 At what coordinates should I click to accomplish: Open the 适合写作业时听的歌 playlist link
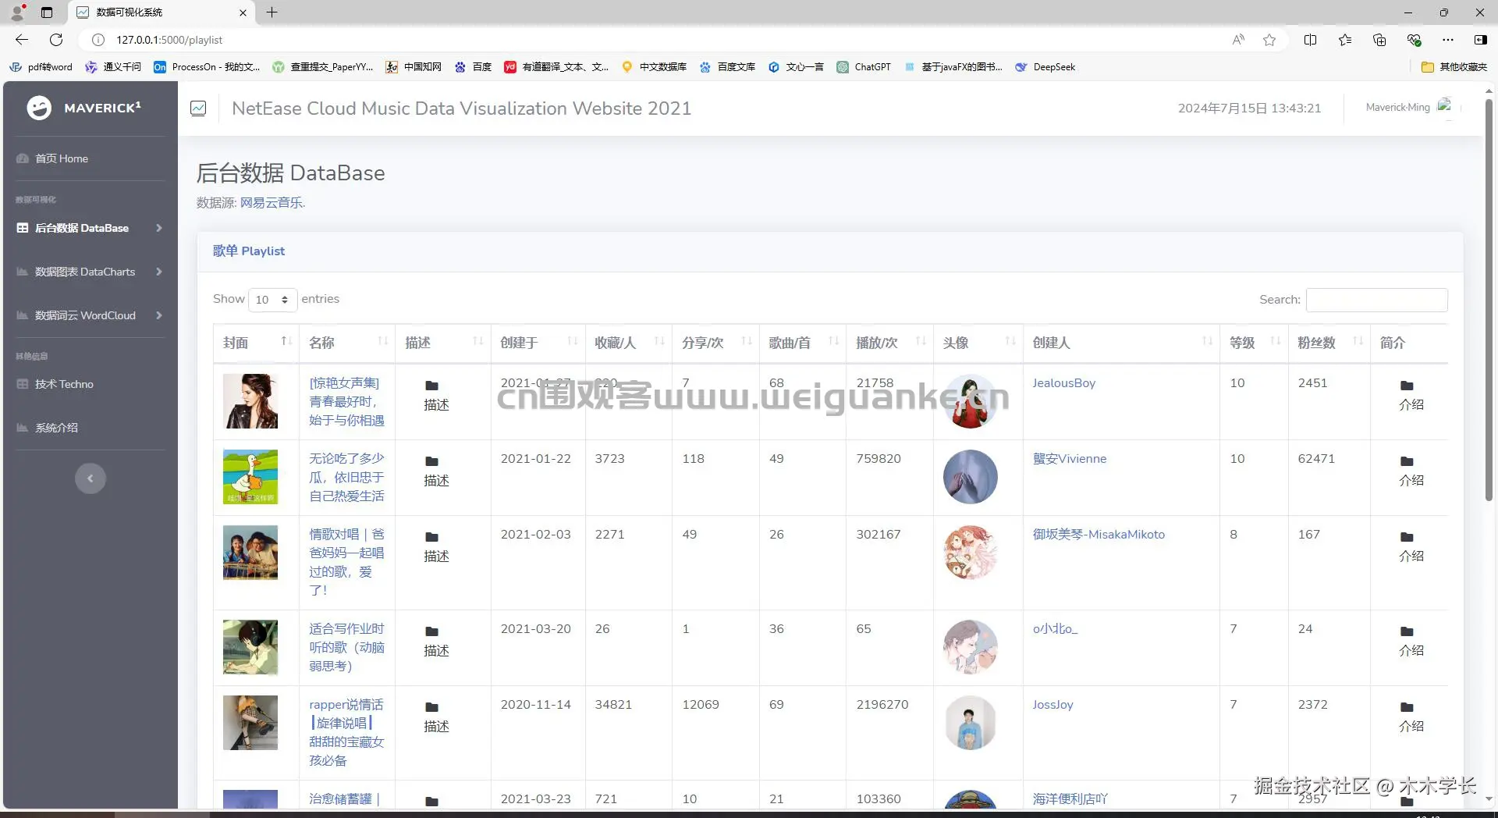[x=346, y=647]
